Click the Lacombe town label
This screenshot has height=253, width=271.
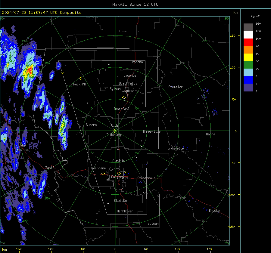[130, 76]
